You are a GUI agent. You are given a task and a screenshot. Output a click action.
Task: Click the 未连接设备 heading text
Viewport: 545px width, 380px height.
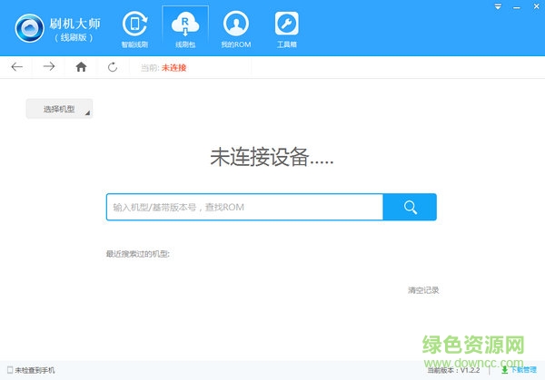[x=272, y=157]
